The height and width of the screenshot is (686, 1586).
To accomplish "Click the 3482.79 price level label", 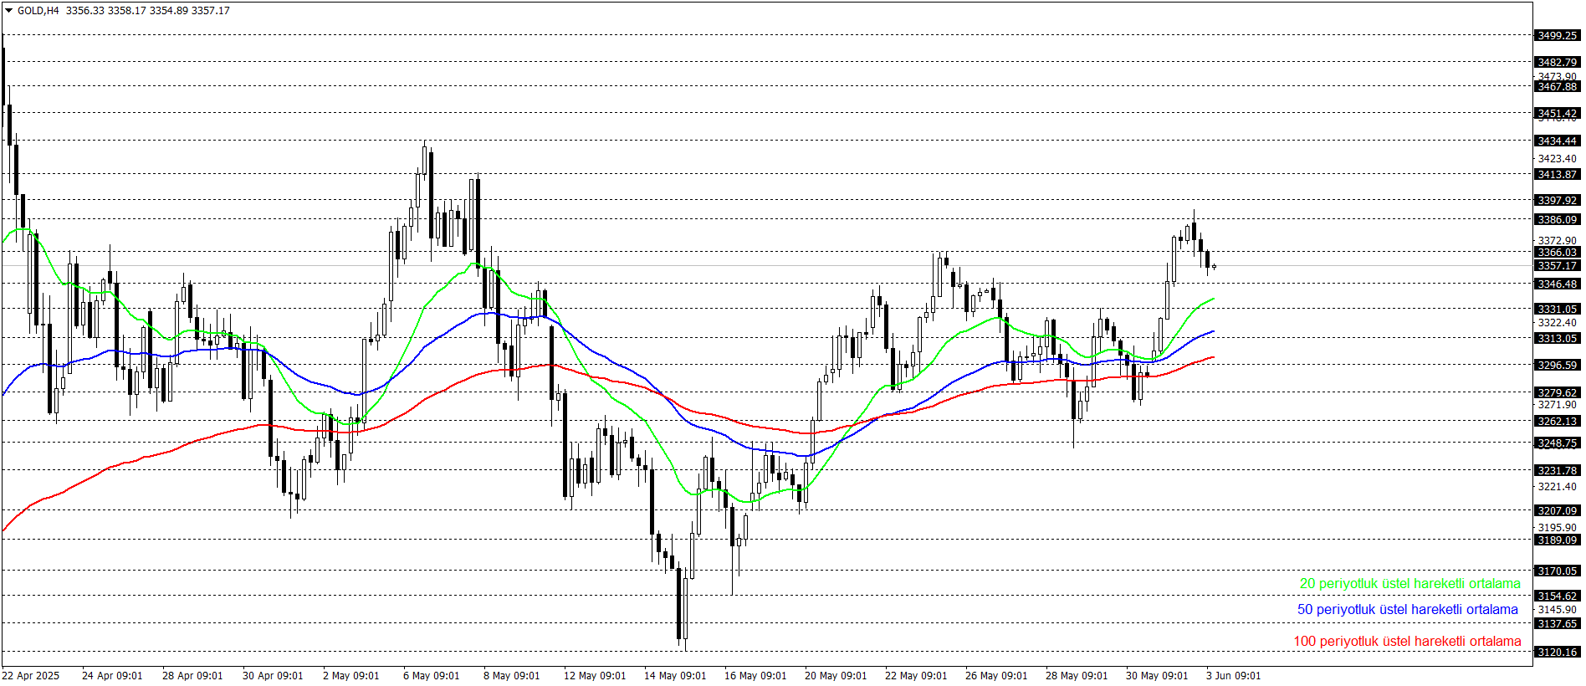I will click(x=1557, y=62).
